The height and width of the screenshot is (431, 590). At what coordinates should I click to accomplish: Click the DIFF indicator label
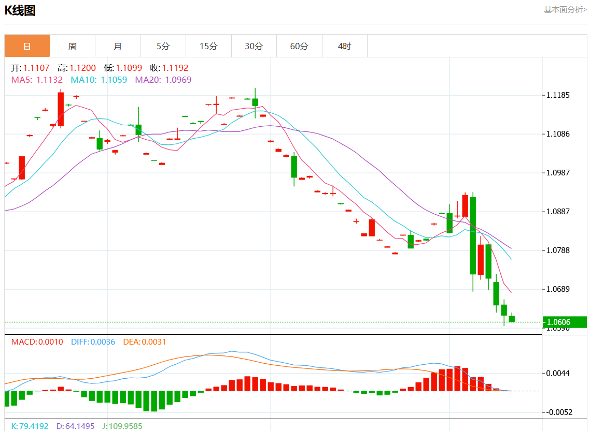pos(93,342)
